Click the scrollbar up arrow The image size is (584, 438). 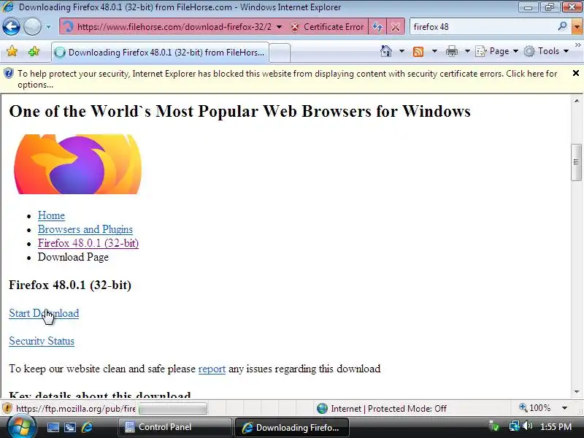pyautogui.click(x=576, y=101)
